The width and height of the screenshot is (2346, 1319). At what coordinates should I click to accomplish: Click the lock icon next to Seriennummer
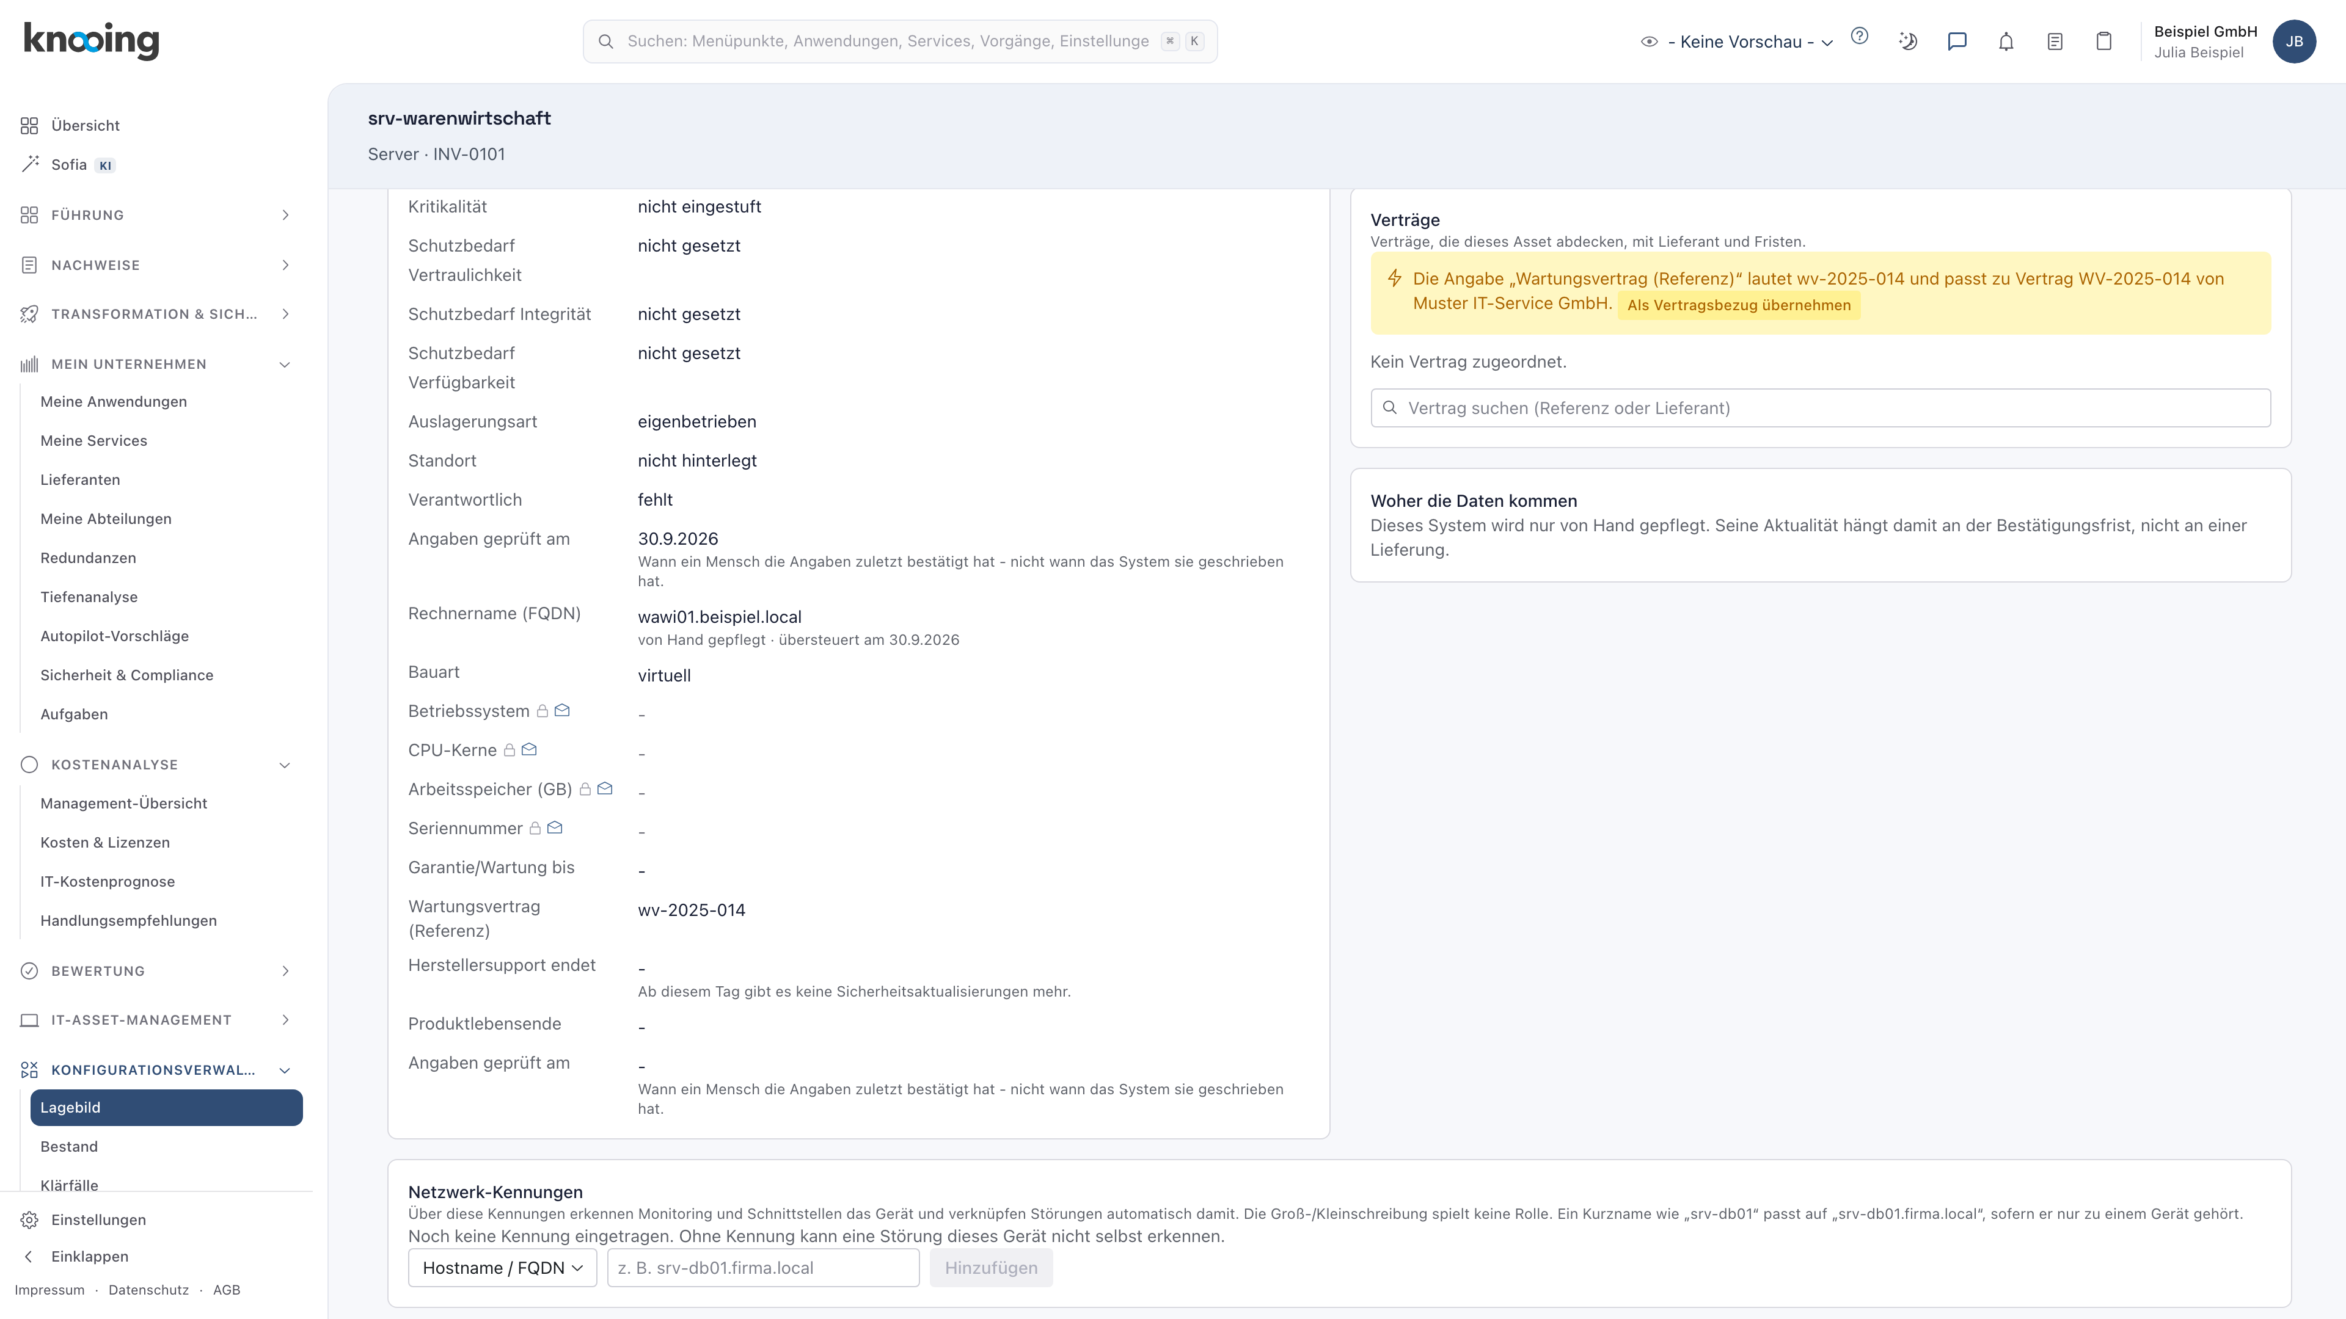536,829
